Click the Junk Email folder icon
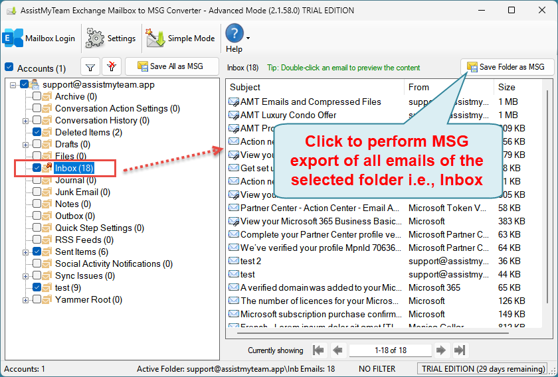The image size is (558, 377). pyautogui.click(x=47, y=192)
